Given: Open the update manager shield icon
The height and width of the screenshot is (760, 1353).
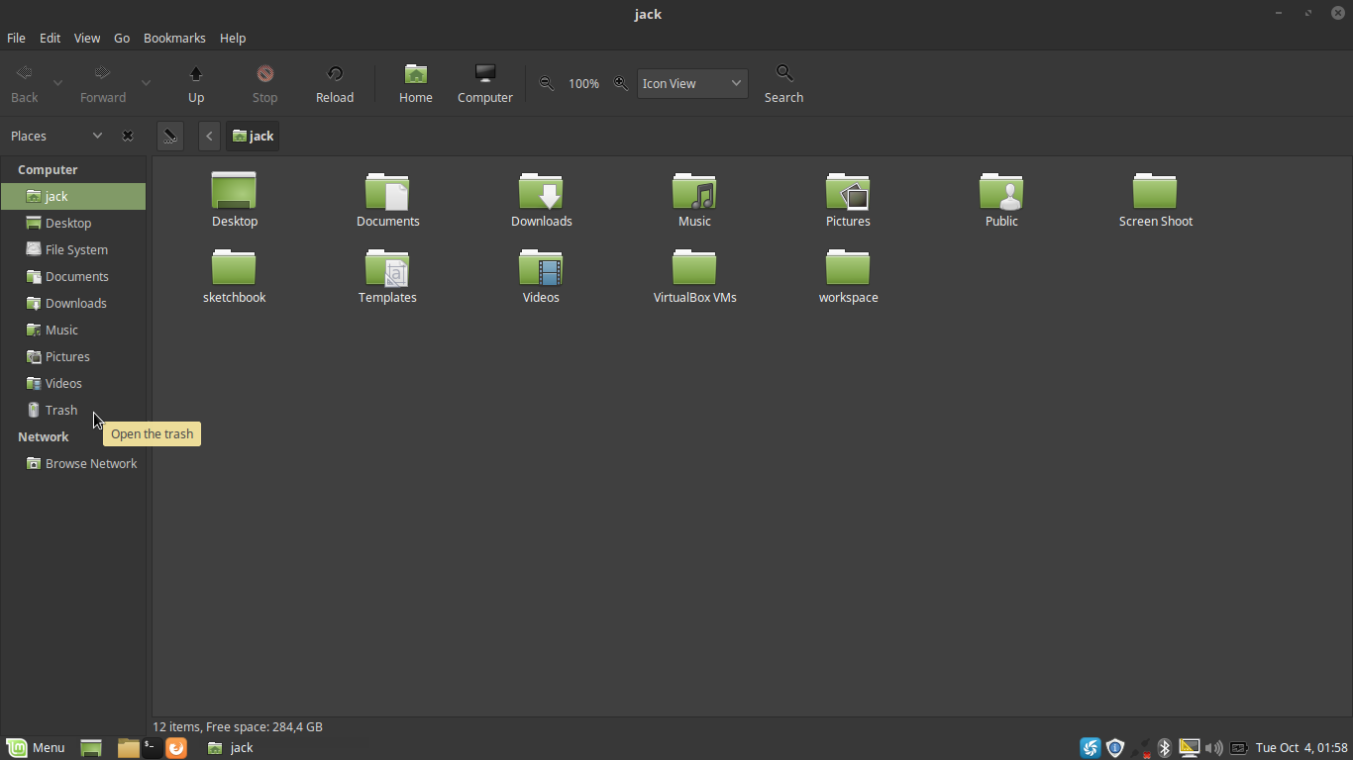Looking at the screenshot, I should coord(1115,748).
